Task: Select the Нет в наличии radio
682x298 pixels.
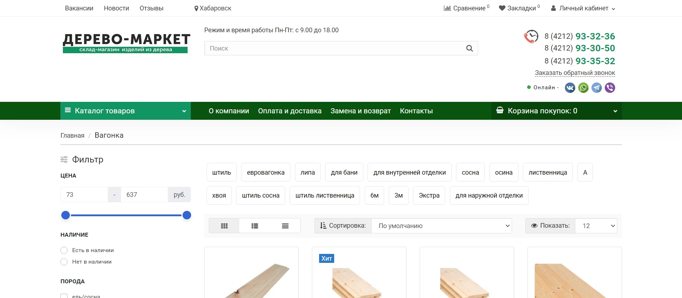Action: point(64,262)
